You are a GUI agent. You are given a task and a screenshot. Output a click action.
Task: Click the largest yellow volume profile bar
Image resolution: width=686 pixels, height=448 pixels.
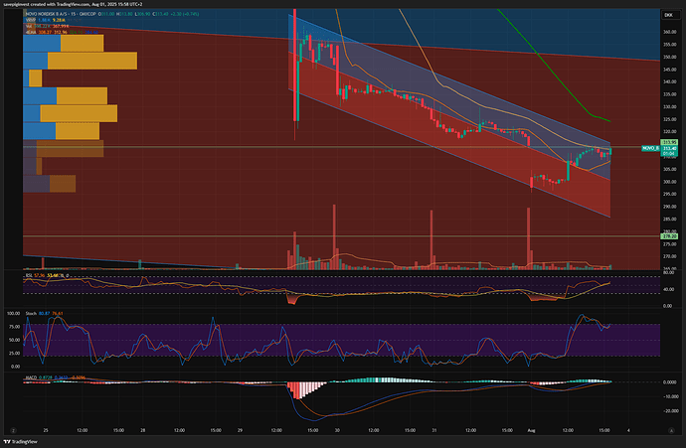pos(92,61)
